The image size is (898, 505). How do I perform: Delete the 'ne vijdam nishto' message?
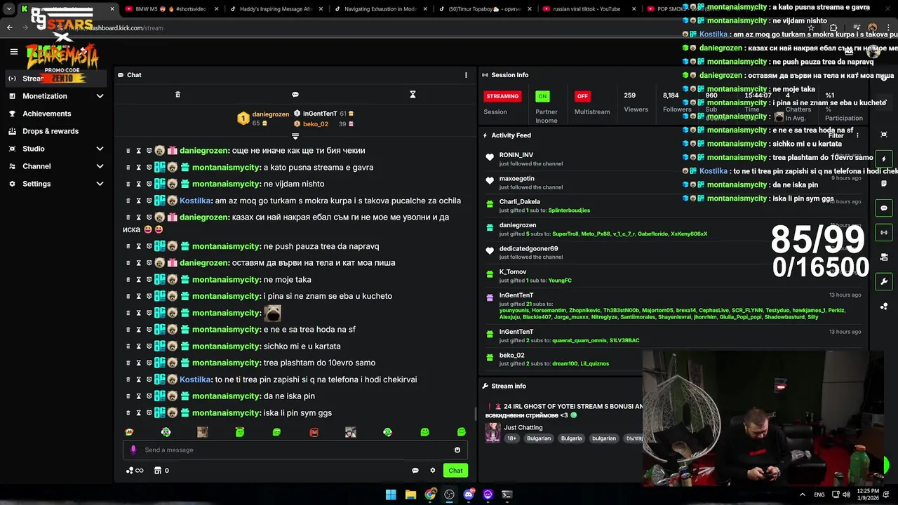pos(128,184)
